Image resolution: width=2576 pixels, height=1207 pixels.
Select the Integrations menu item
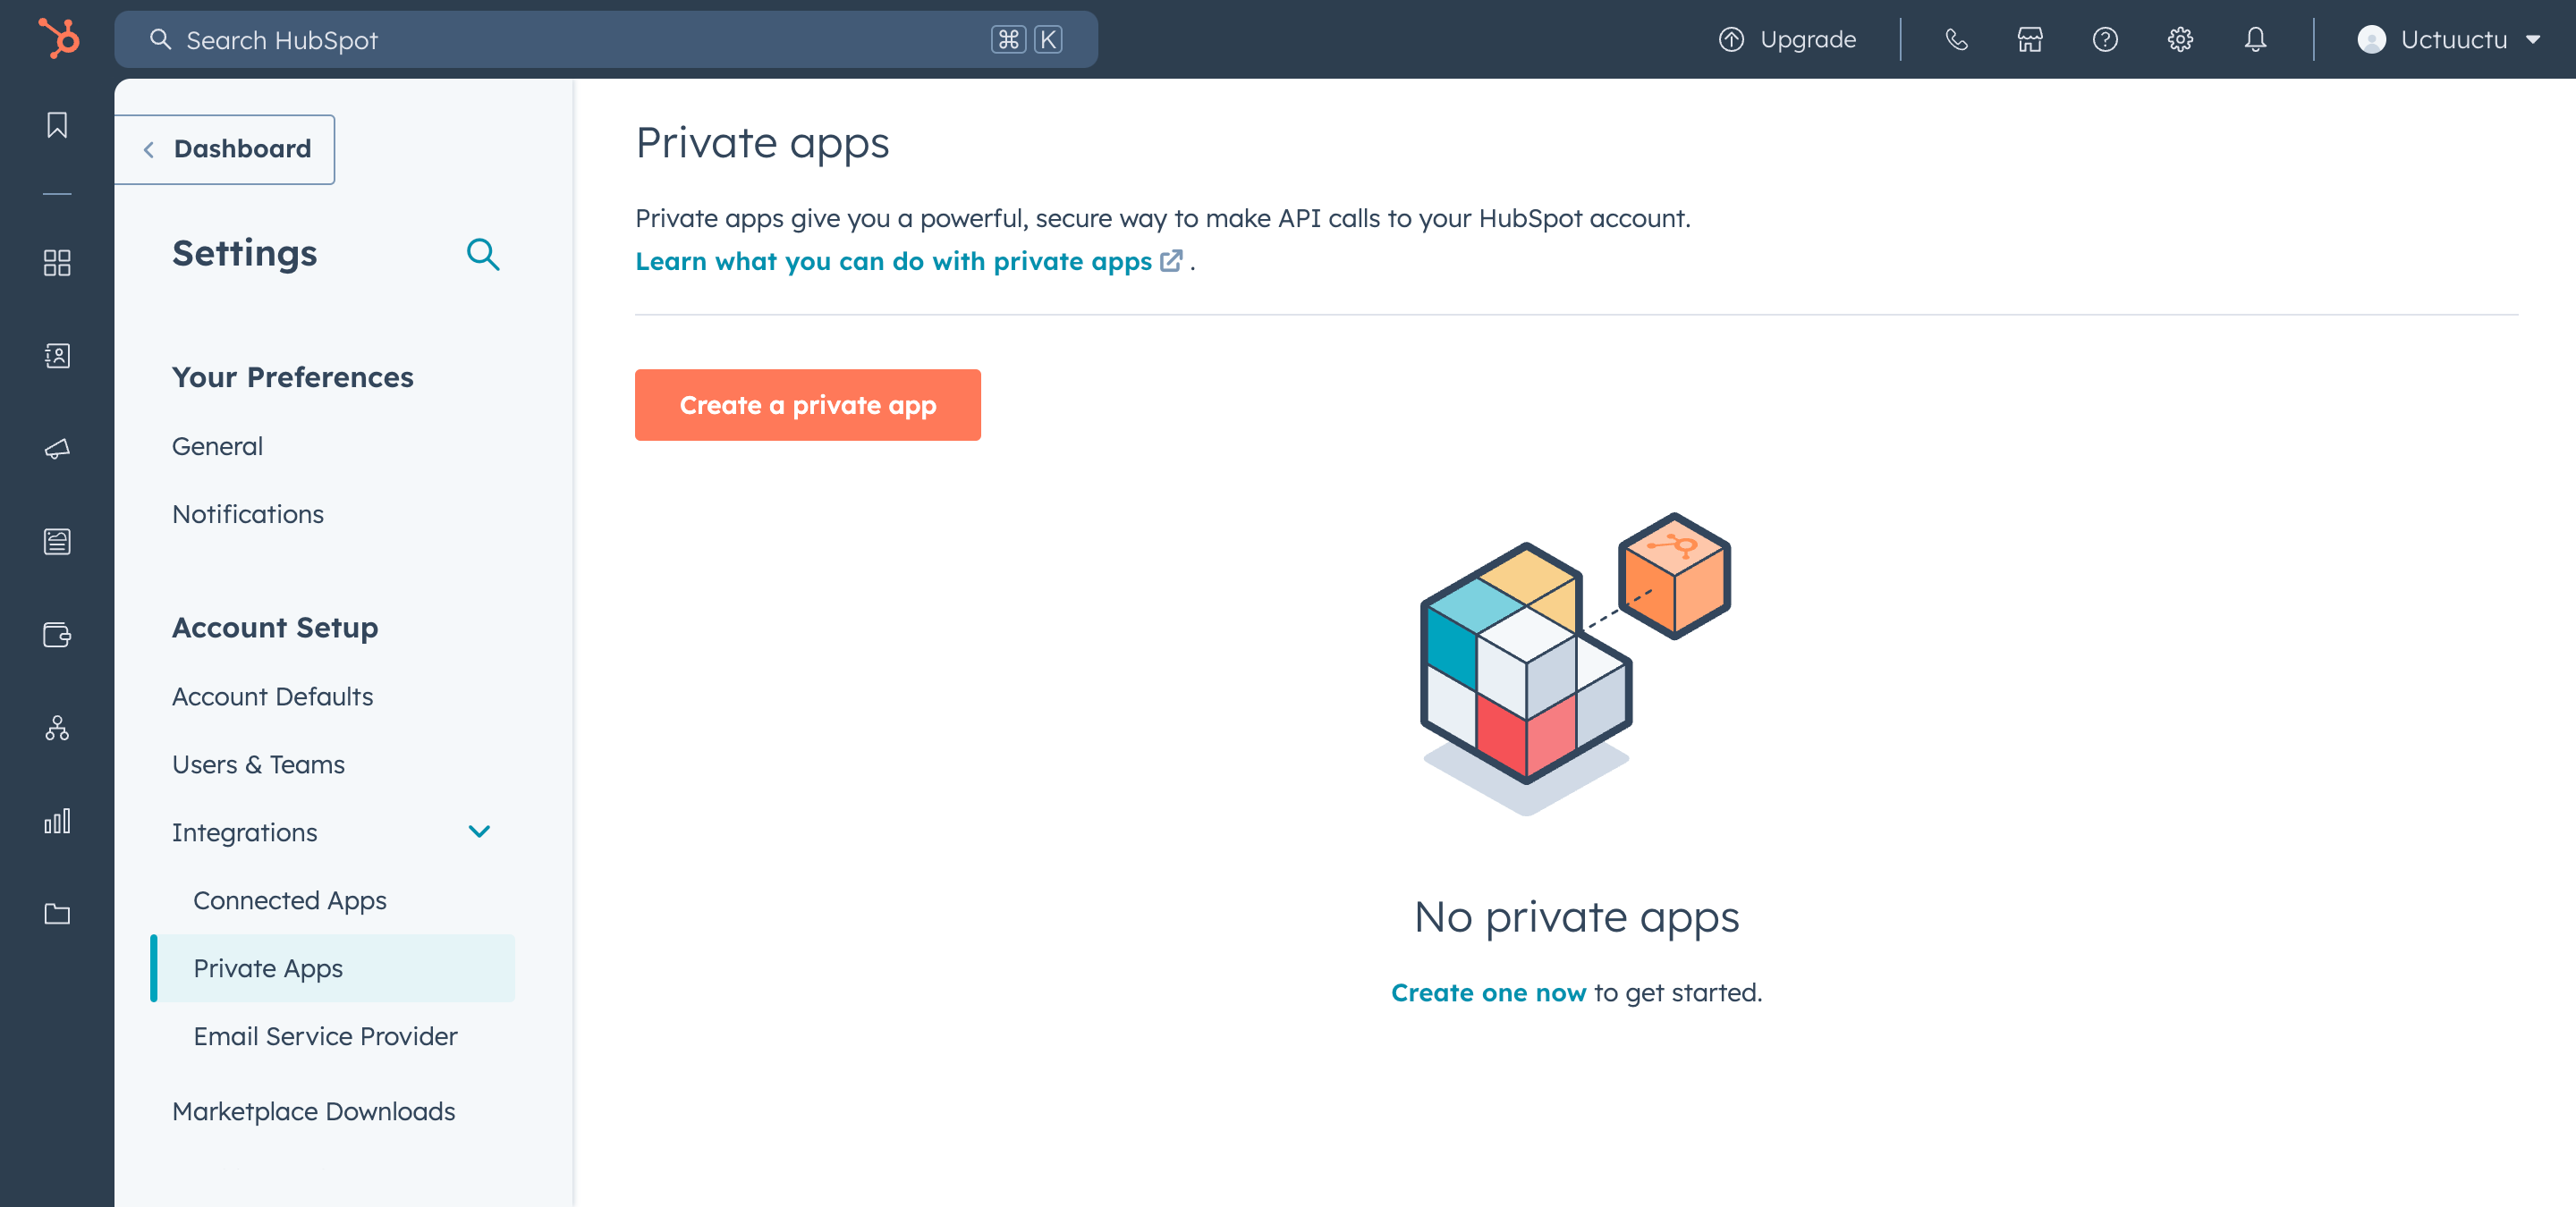(x=244, y=831)
